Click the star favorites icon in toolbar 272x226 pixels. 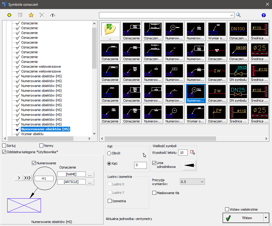pos(31,15)
